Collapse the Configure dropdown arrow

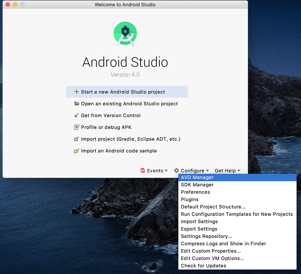[x=207, y=171]
